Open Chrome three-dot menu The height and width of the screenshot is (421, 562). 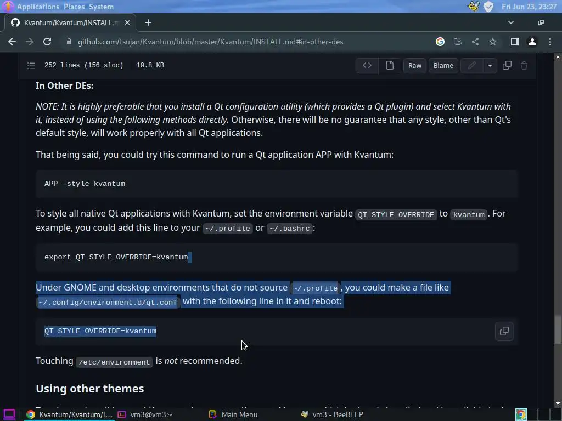[x=550, y=42]
